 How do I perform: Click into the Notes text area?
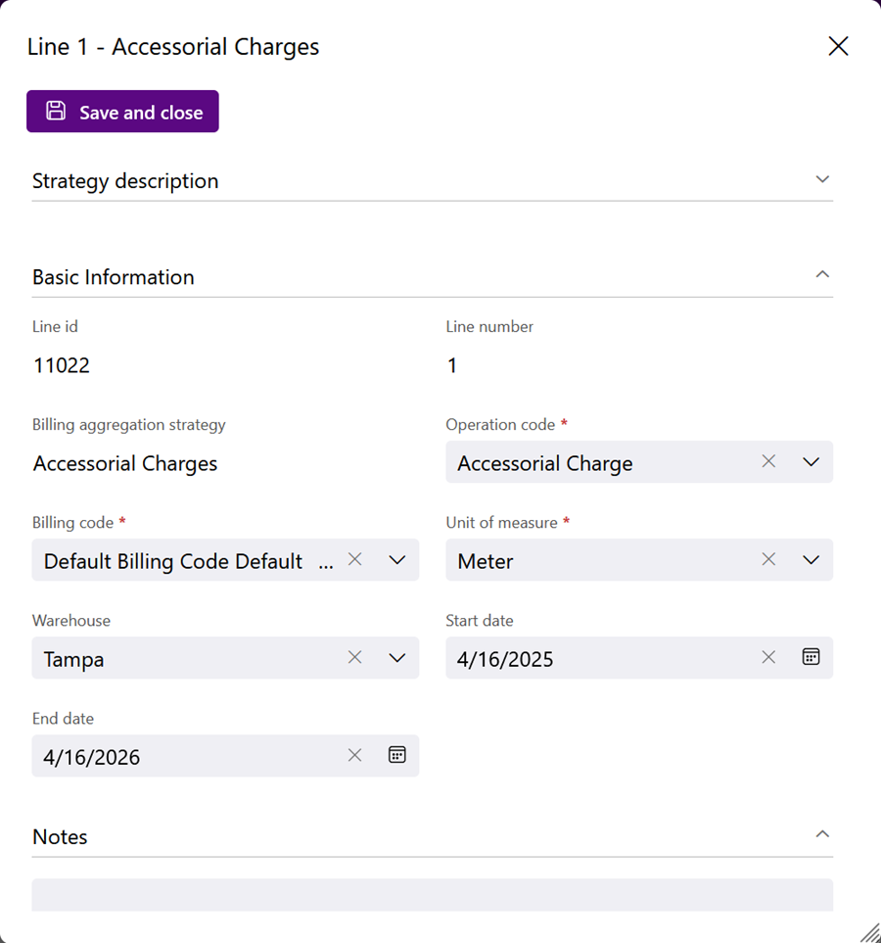tap(433, 895)
